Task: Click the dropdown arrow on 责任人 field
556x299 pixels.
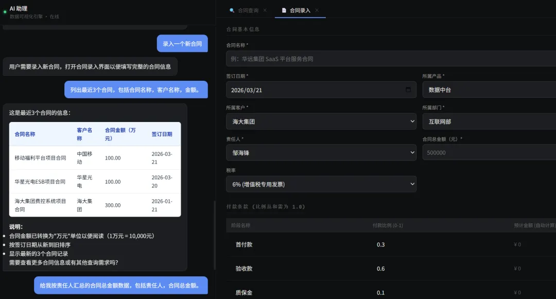Action: 411,152
